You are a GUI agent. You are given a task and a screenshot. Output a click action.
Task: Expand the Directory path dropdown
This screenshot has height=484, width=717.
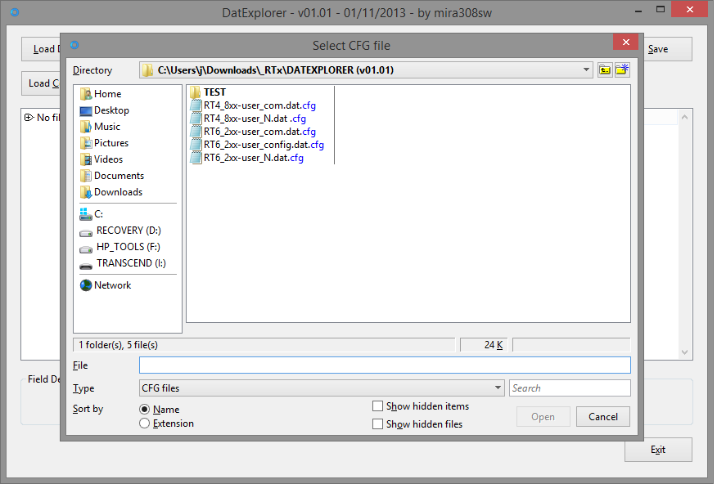pyautogui.click(x=587, y=70)
